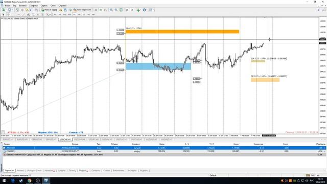Select the horizontal line tool
The image size is (327, 184).
pos(19,15)
